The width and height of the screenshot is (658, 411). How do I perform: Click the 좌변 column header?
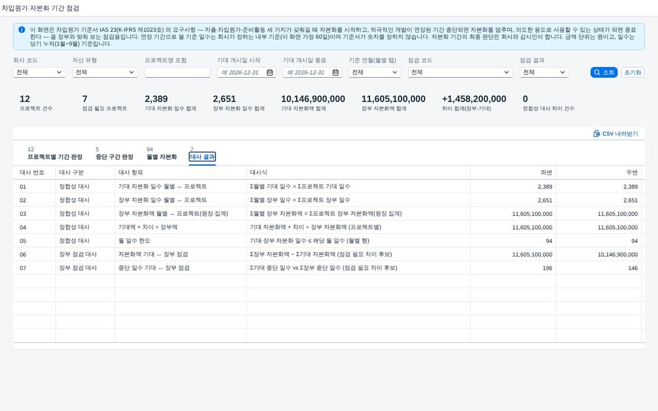pyautogui.click(x=513, y=173)
